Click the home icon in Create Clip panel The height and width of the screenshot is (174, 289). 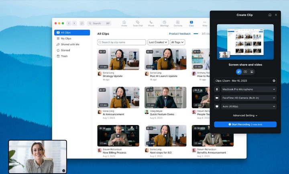[270, 15]
